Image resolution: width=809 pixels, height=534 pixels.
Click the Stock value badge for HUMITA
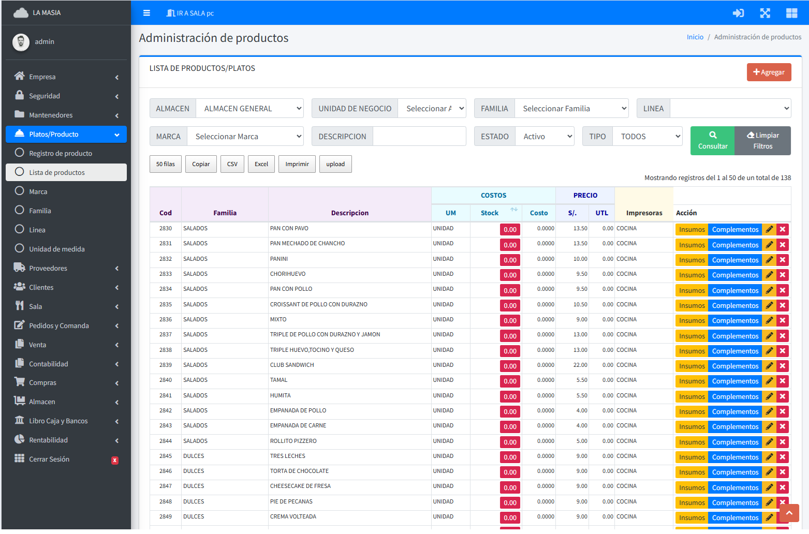pos(510,396)
